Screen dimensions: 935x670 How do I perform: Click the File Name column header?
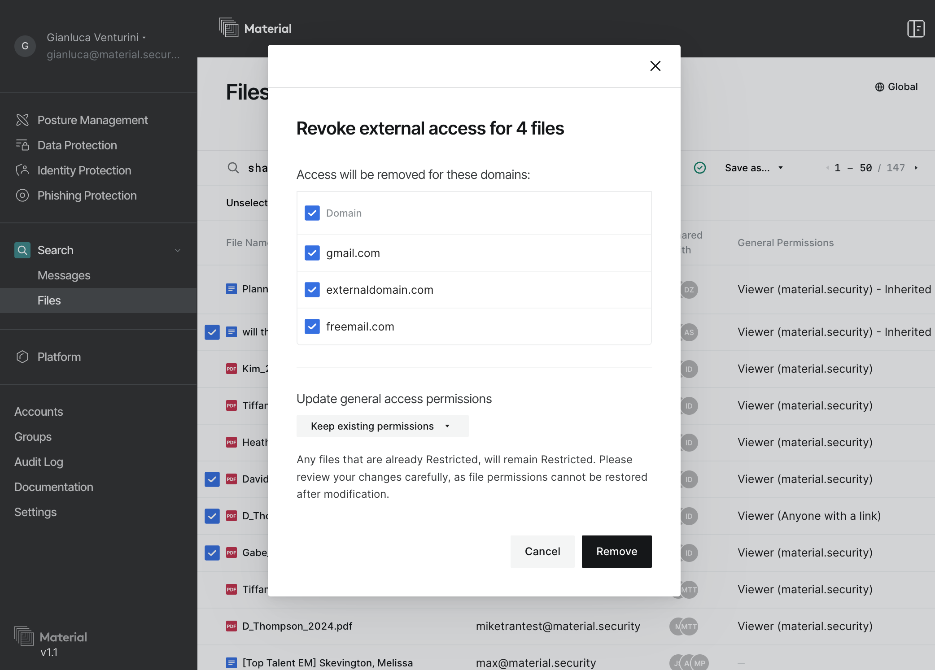pyautogui.click(x=247, y=243)
